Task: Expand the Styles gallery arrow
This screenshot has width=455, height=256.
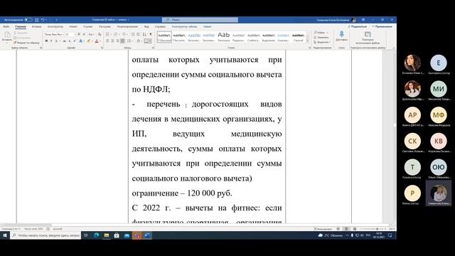Action: click(308, 41)
